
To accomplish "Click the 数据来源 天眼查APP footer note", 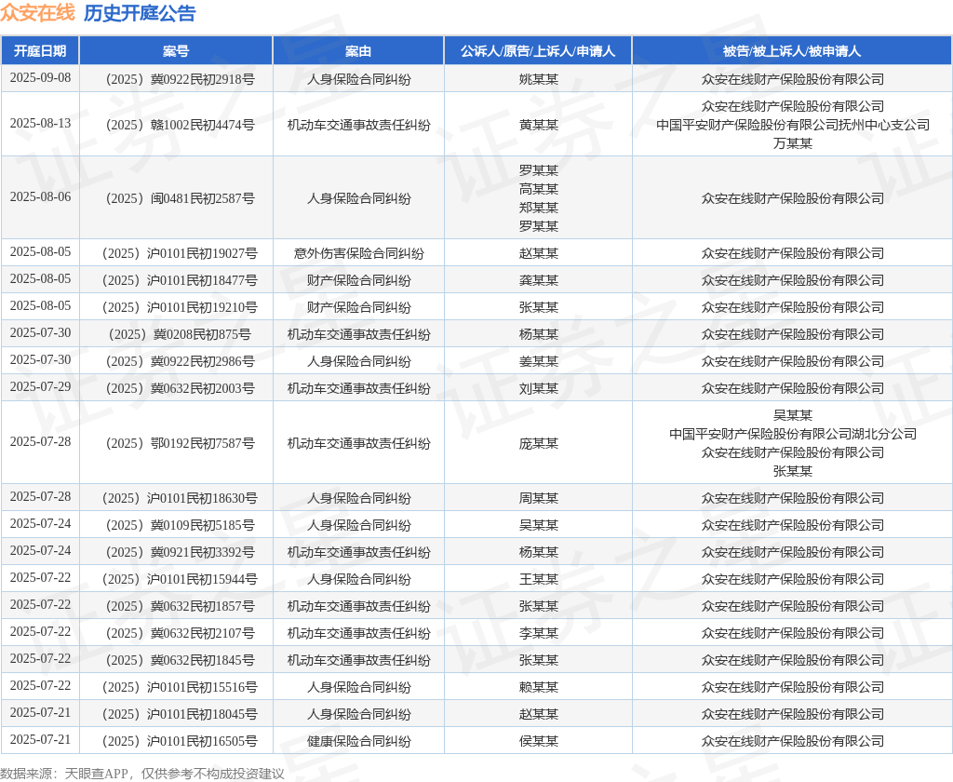I will 142,774.
